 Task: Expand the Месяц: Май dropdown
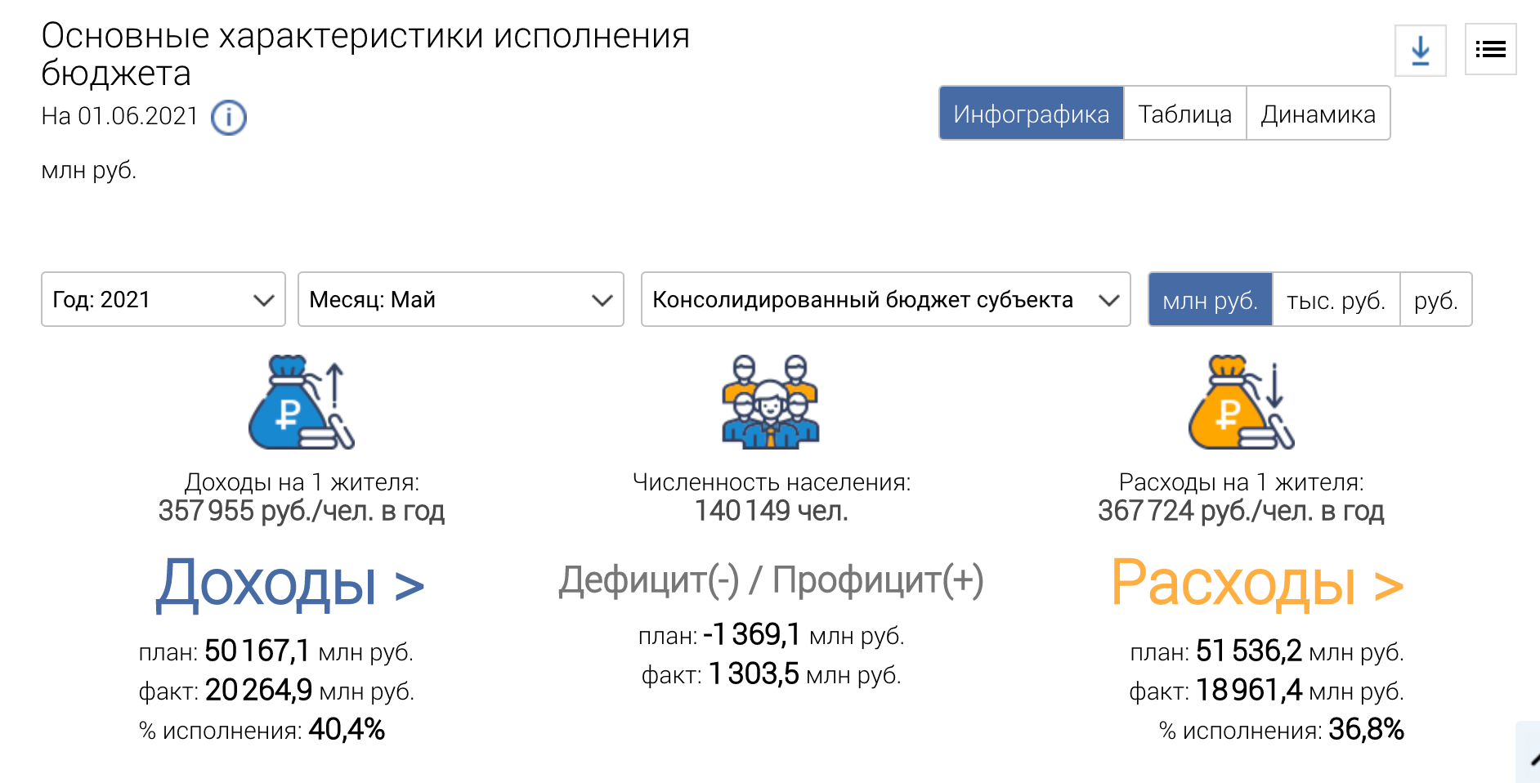[x=460, y=300]
